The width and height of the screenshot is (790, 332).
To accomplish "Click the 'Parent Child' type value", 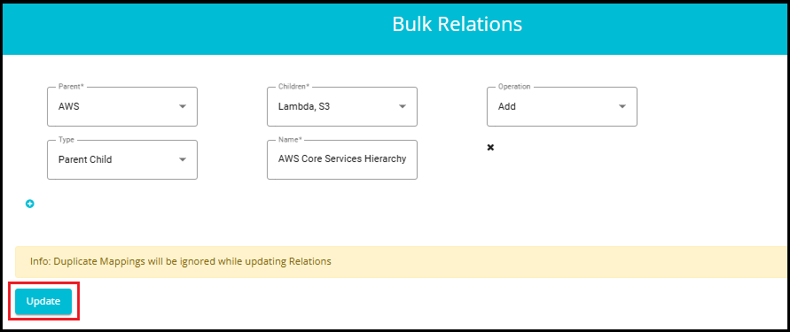I will pos(85,159).
